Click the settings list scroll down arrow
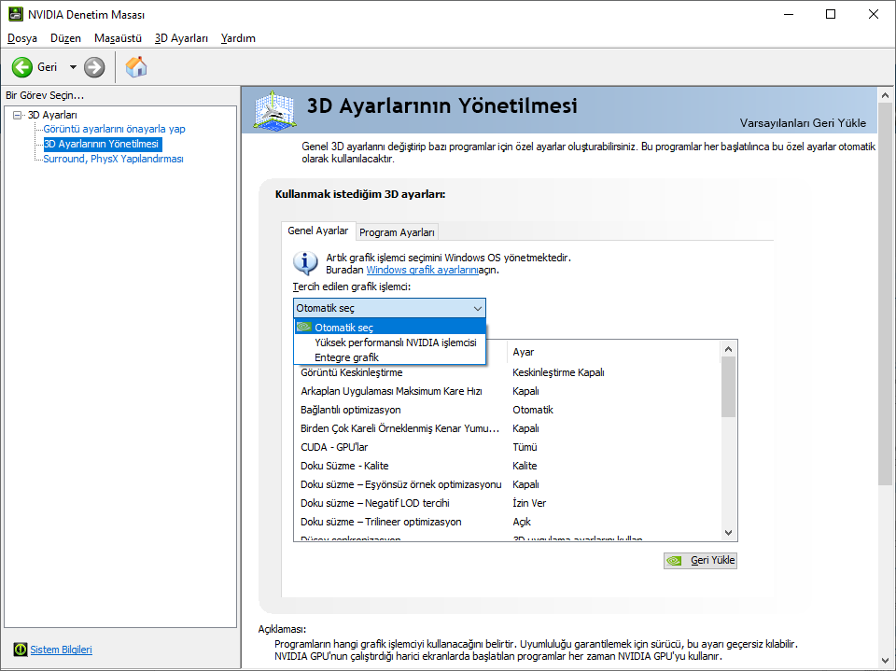 [728, 533]
